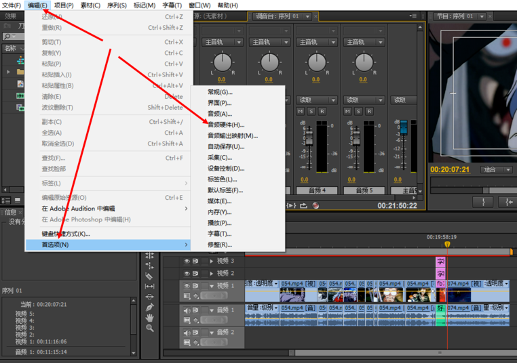Screen dimensions: 517x363
Task: Click the Audio 4 fader handle in the mixer
Action: [x=309, y=138]
